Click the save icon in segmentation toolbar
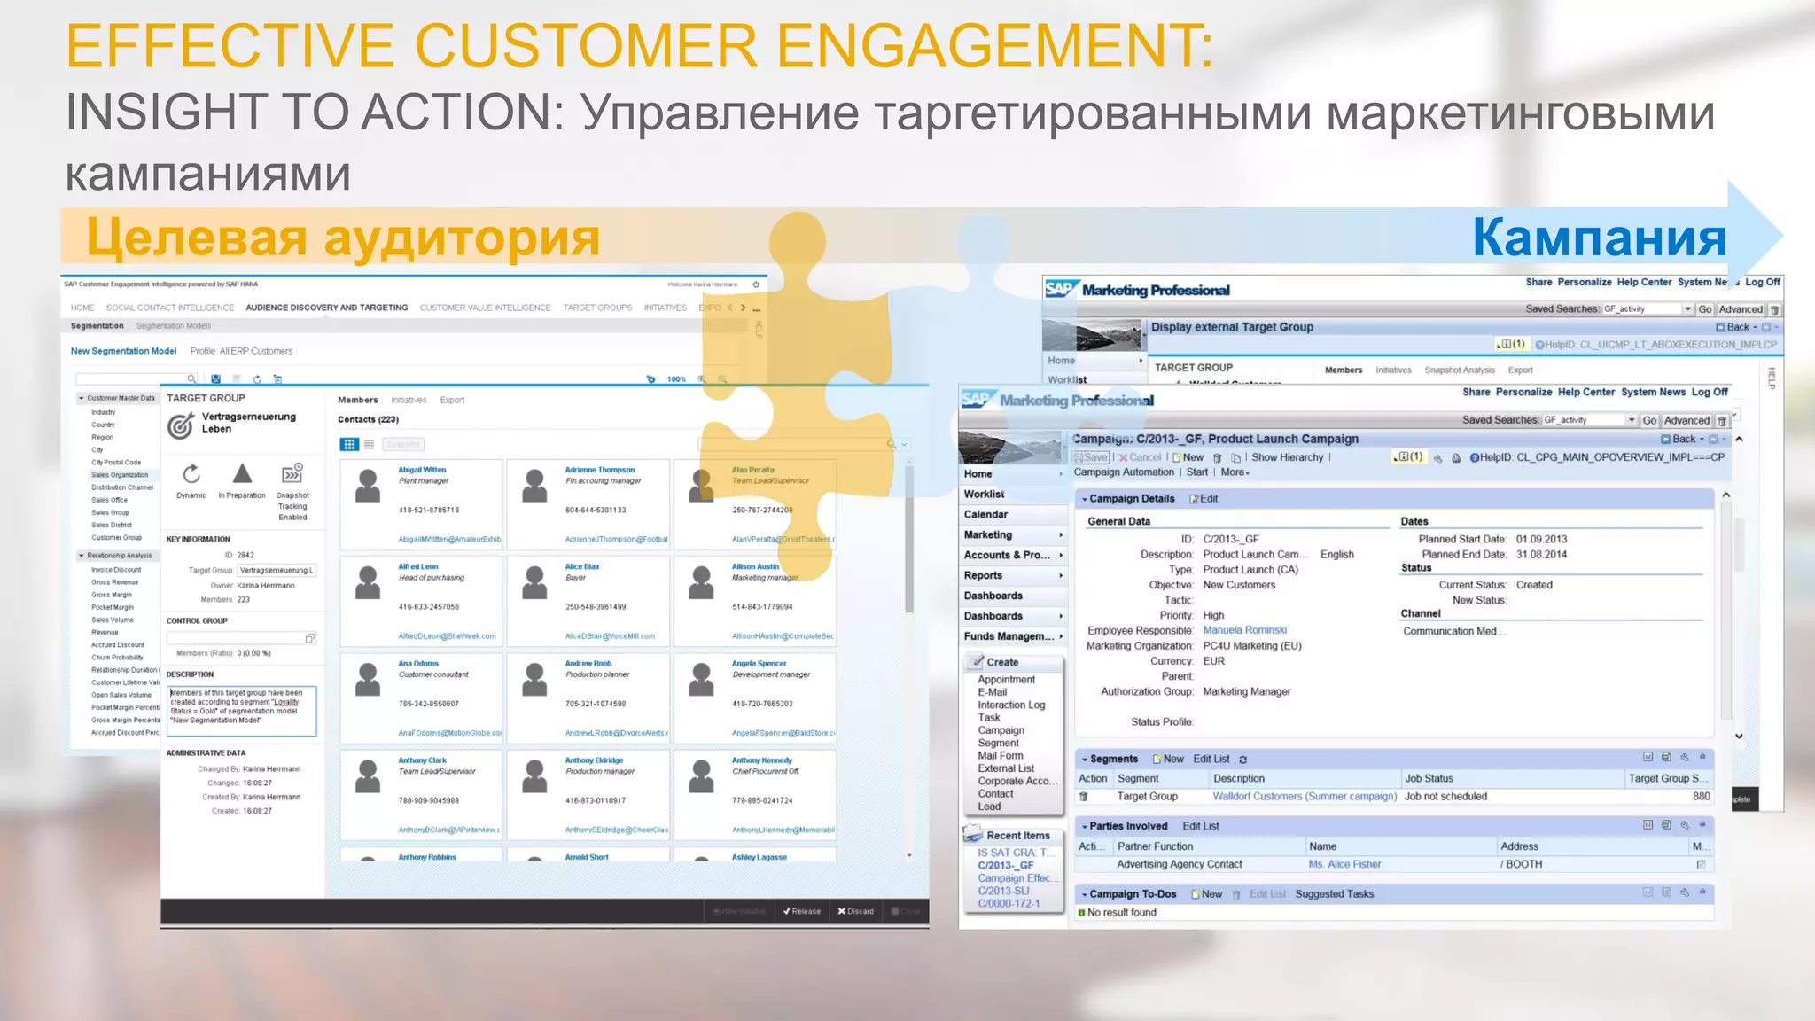1815x1021 pixels. click(x=215, y=379)
